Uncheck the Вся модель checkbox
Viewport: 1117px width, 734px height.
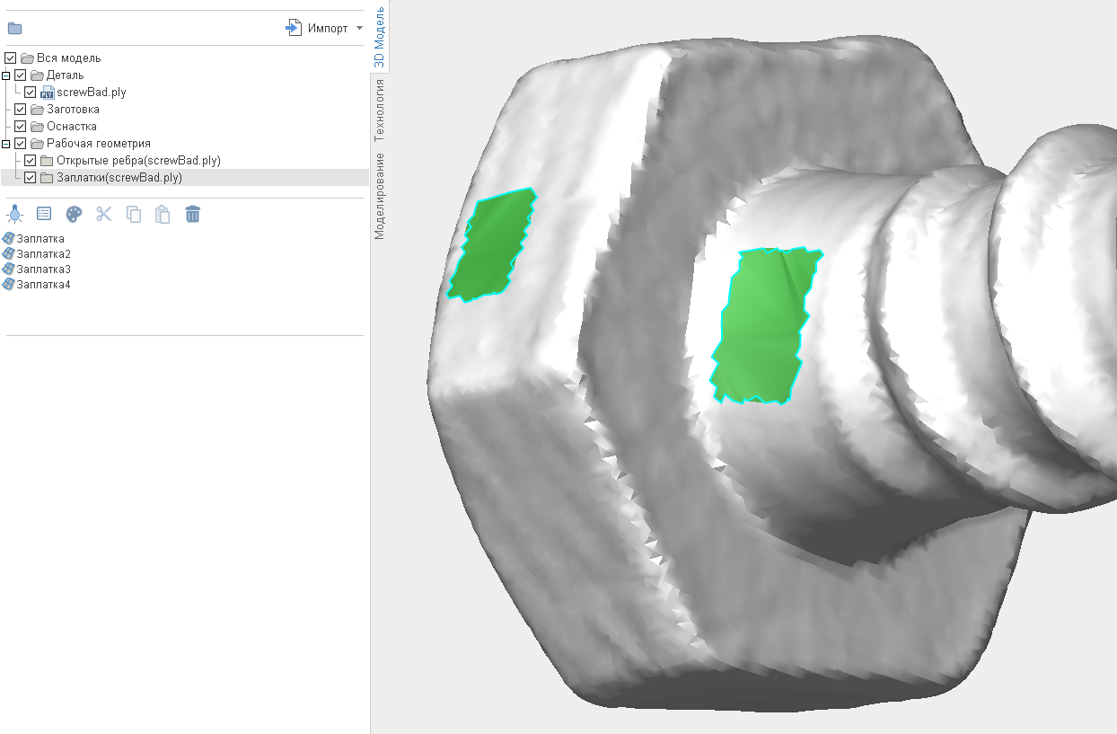pyautogui.click(x=10, y=57)
